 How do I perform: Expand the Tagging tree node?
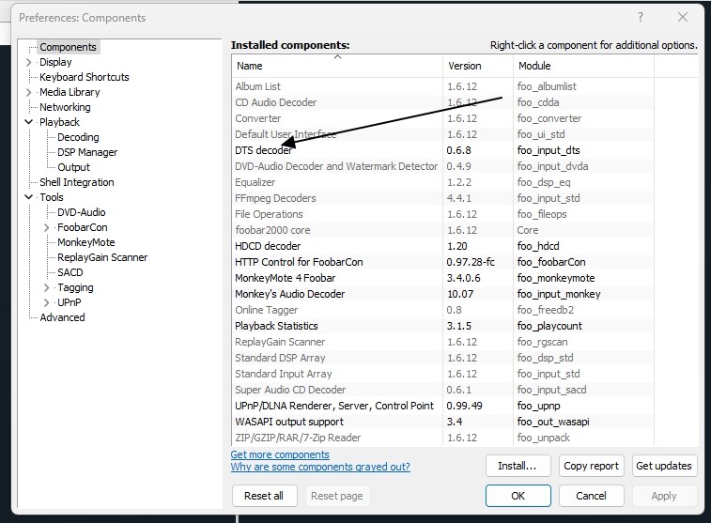(x=47, y=287)
